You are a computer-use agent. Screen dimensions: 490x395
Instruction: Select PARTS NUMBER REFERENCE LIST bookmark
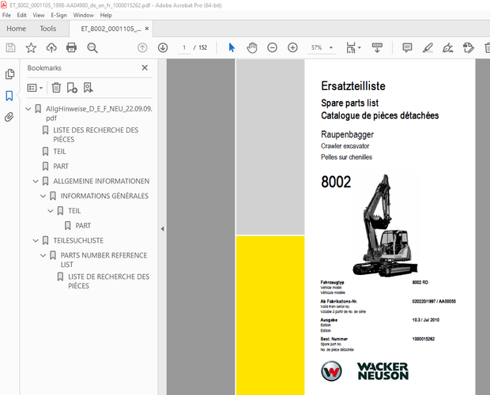pos(104,260)
